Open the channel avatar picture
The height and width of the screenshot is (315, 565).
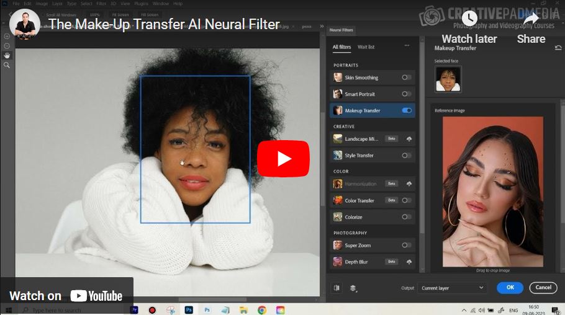point(24,24)
